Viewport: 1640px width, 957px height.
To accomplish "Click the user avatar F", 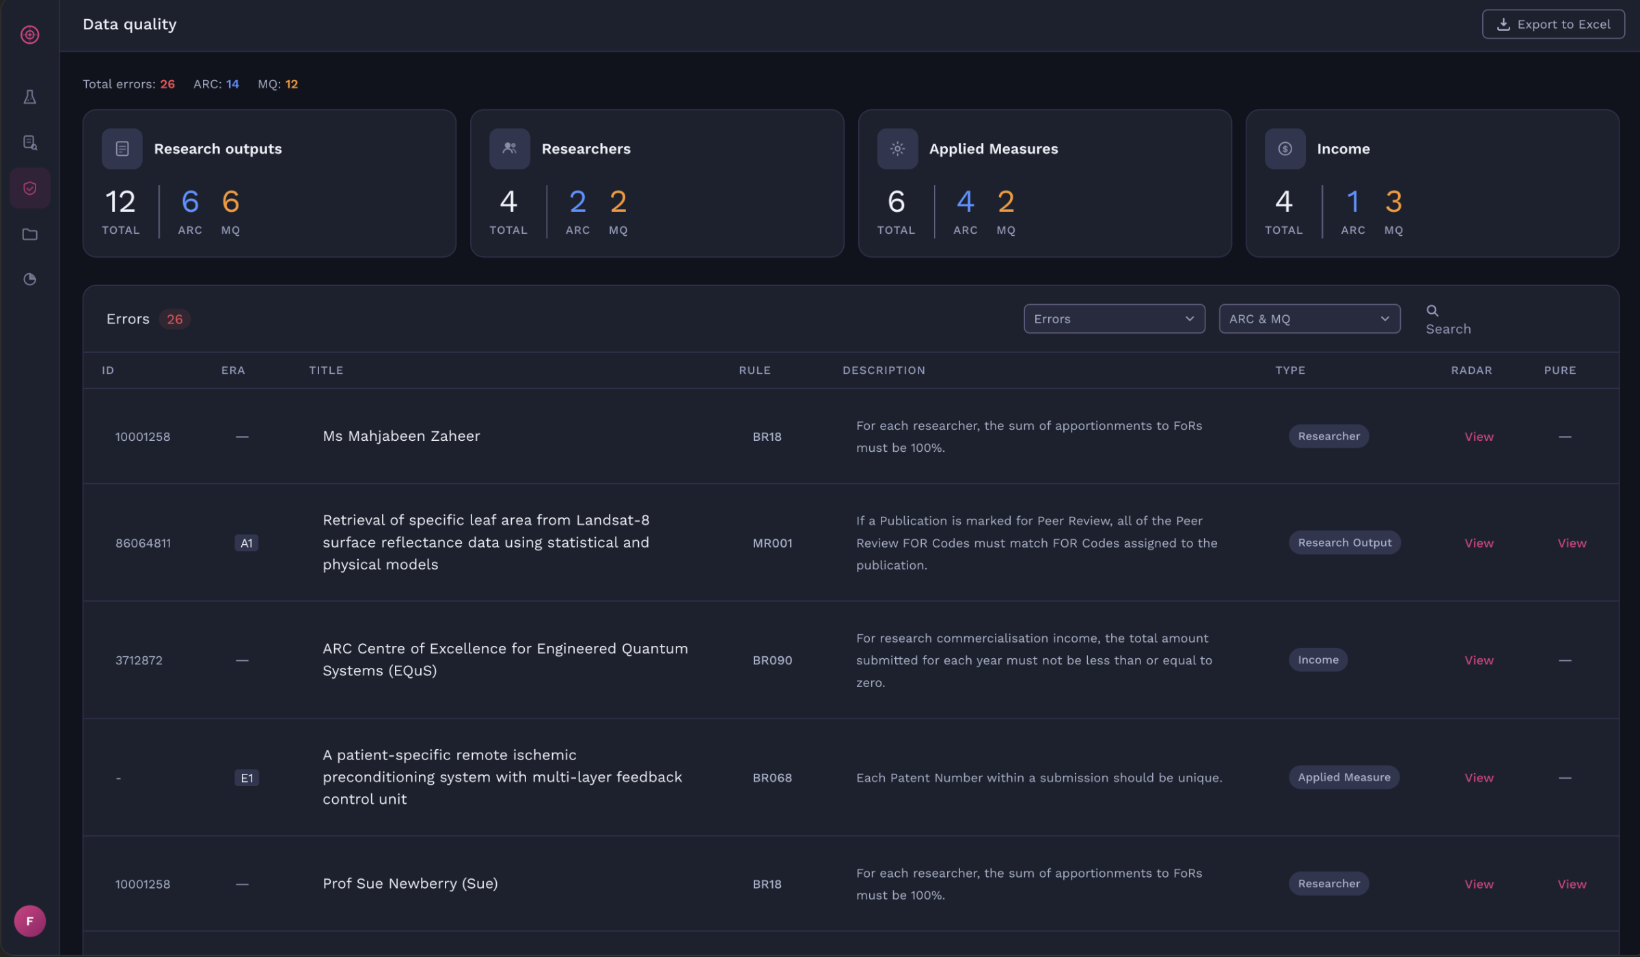I will point(29,921).
